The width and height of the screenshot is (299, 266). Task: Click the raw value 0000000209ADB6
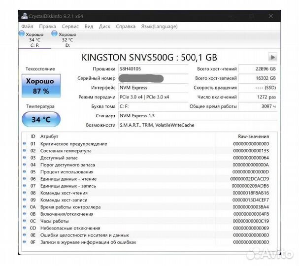(x=250, y=186)
